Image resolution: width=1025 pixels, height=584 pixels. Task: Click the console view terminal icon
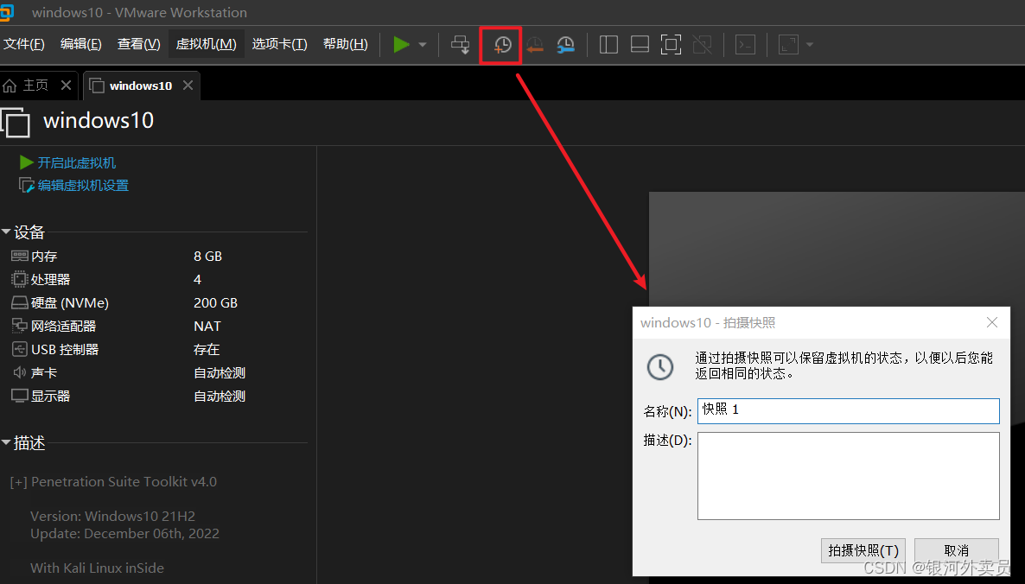pos(745,44)
